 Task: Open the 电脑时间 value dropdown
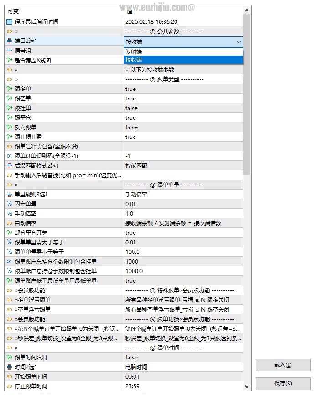click(183, 367)
